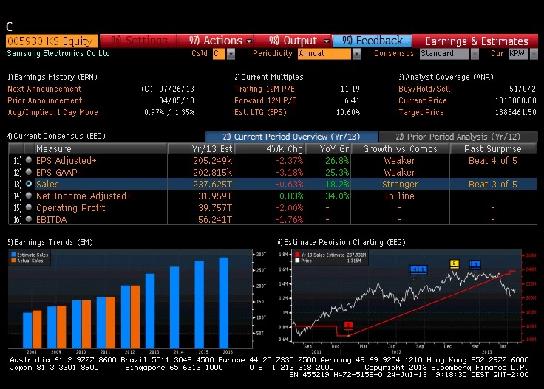Open 3) Analyst Coverage (ANR) link

(x=446, y=77)
